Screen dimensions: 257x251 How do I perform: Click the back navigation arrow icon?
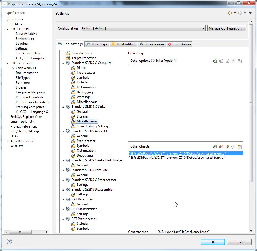[230, 13]
